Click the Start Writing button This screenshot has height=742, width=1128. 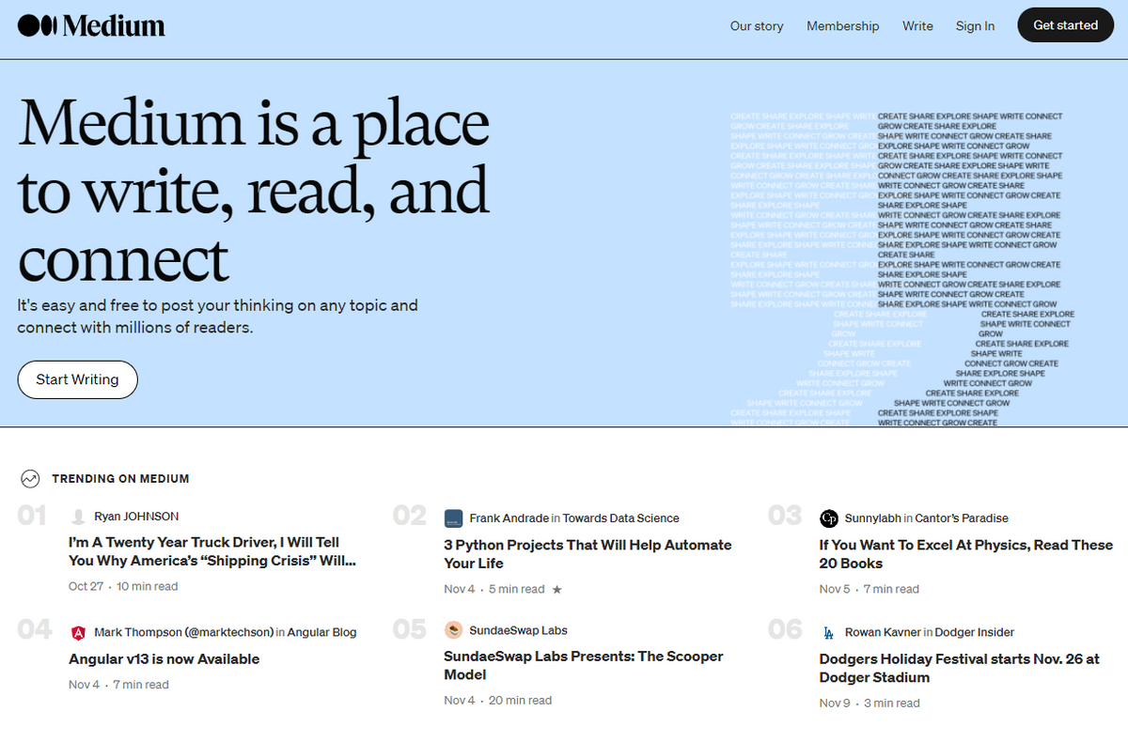coord(77,379)
